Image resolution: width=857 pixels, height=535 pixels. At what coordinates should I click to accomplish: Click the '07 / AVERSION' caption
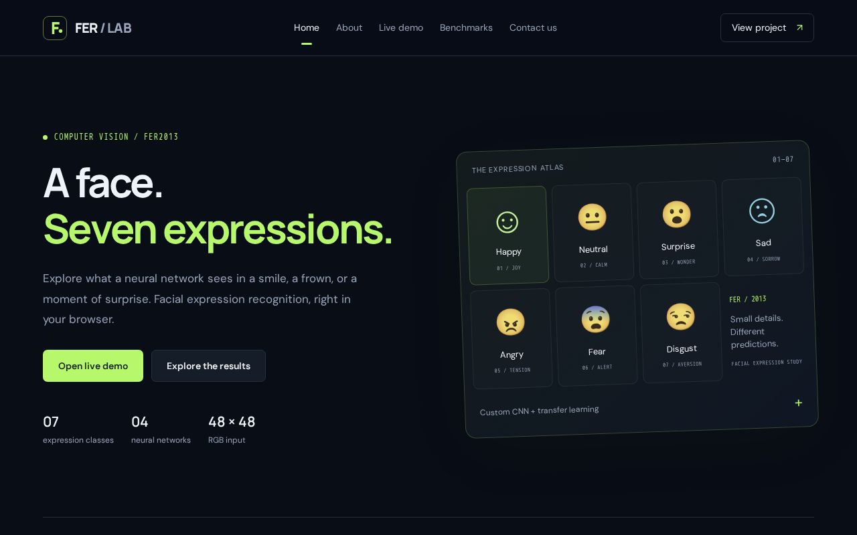pyautogui.click(x=682, y=364)
